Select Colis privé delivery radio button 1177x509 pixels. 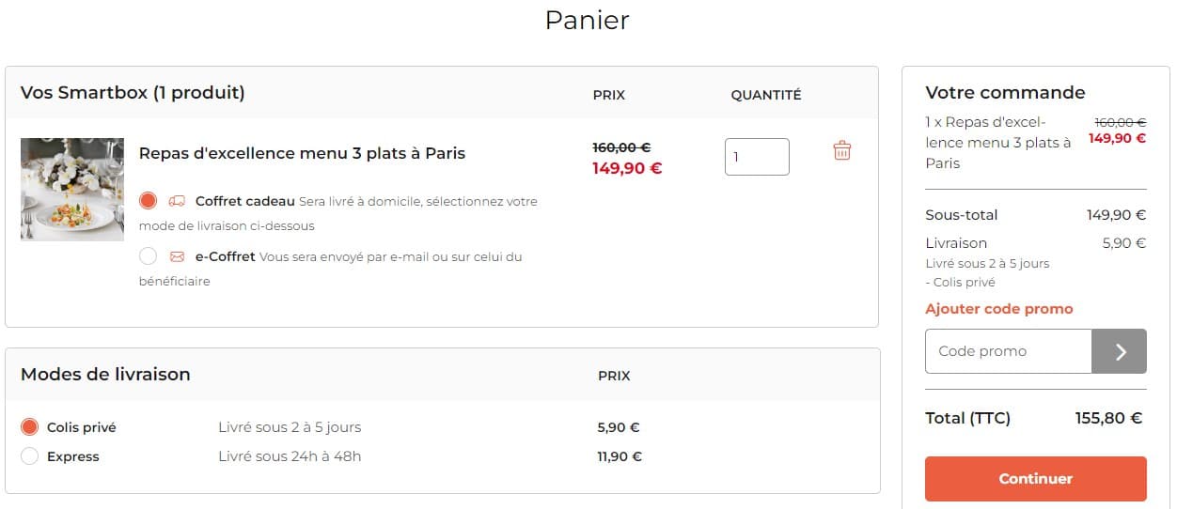(x=29, y=427)
